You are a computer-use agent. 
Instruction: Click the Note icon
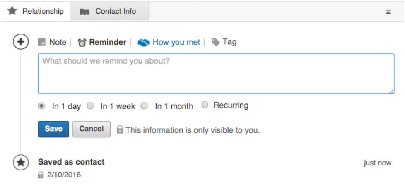pos(41,42)
